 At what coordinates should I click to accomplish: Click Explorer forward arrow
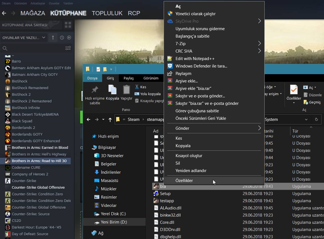97,119
